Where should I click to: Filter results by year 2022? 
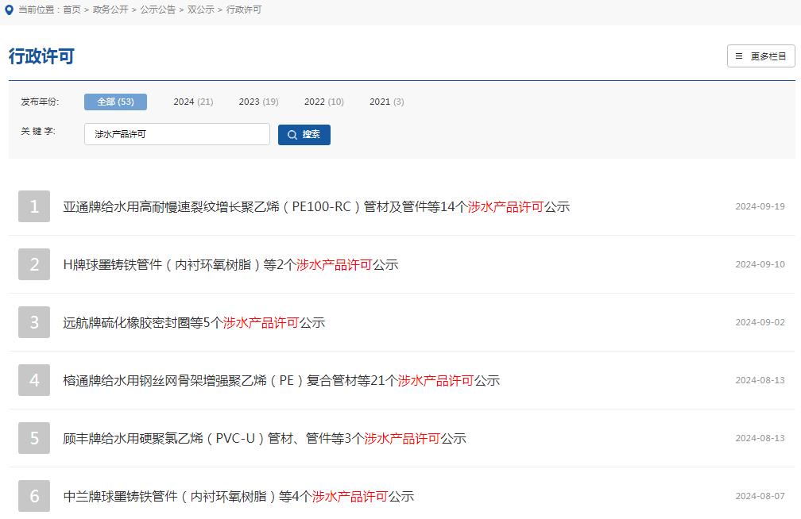tap(324, 102)
